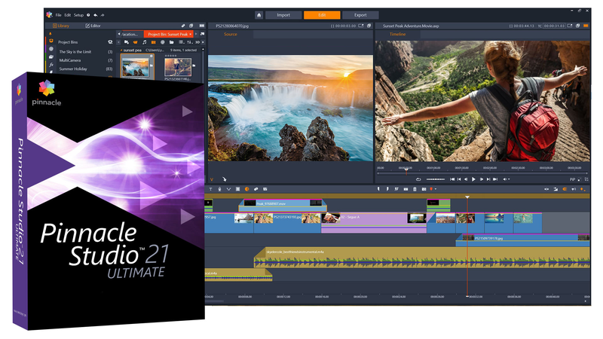Go to the Home screen
Viewport: 603px width, 339px height.
click(x=259, y=15)
